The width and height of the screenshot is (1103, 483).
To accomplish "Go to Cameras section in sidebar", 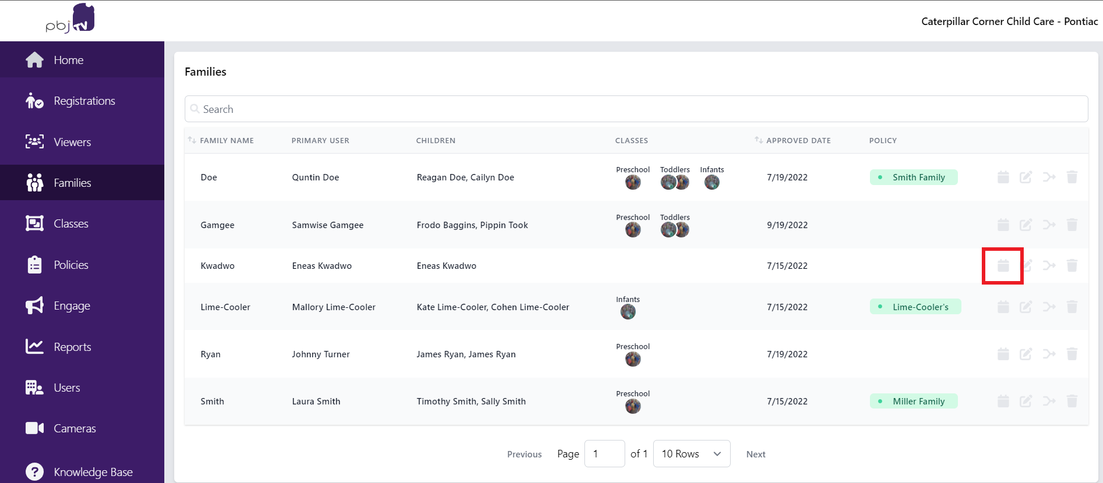I will point(75,429).
